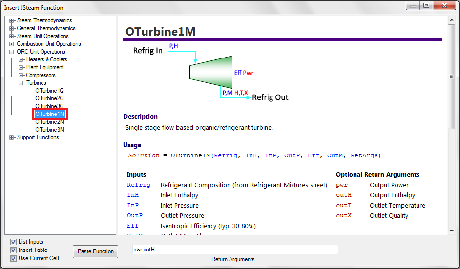460x269 pixels.
Task: Select the OTurbine3M function
Action: click(50, 129)
